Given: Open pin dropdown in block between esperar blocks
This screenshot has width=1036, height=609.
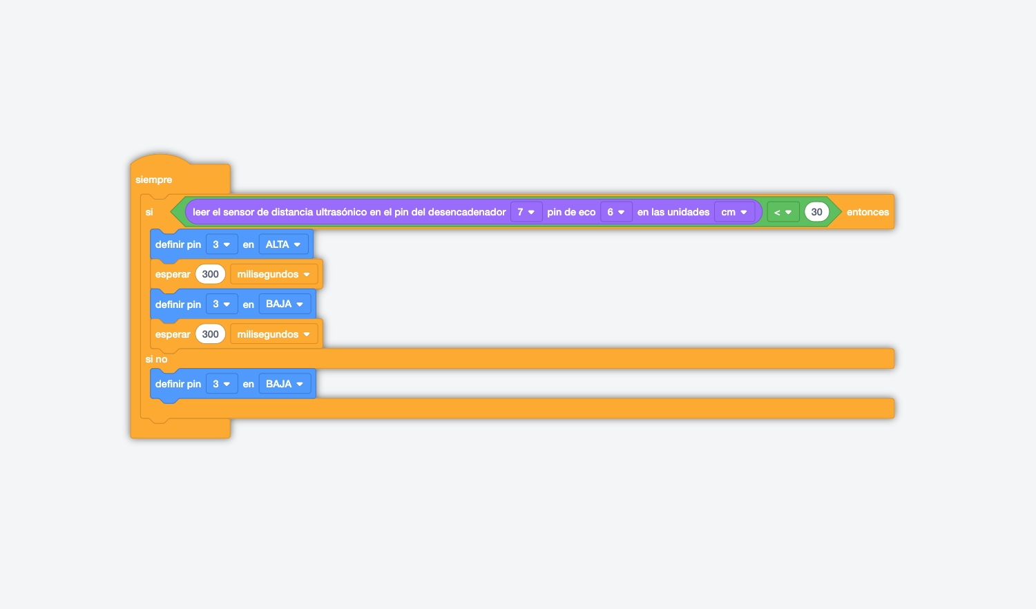Looking at the screenshot, I should [221, 304].
